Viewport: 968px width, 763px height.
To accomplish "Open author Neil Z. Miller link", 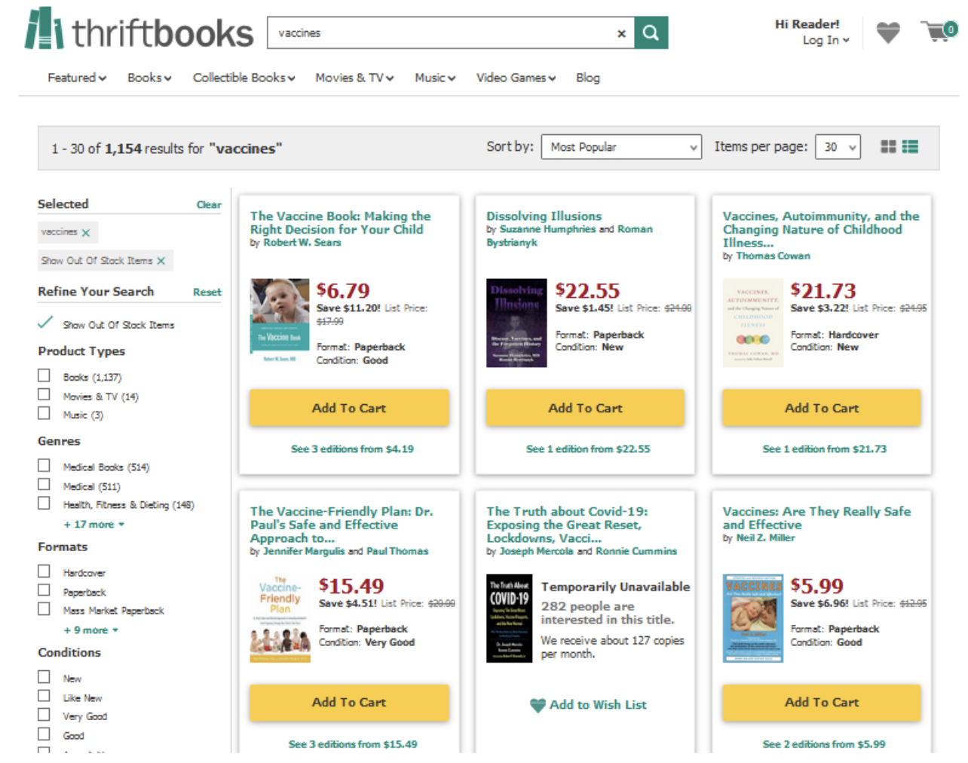I will pyautogui.click(x=765, y=538).
